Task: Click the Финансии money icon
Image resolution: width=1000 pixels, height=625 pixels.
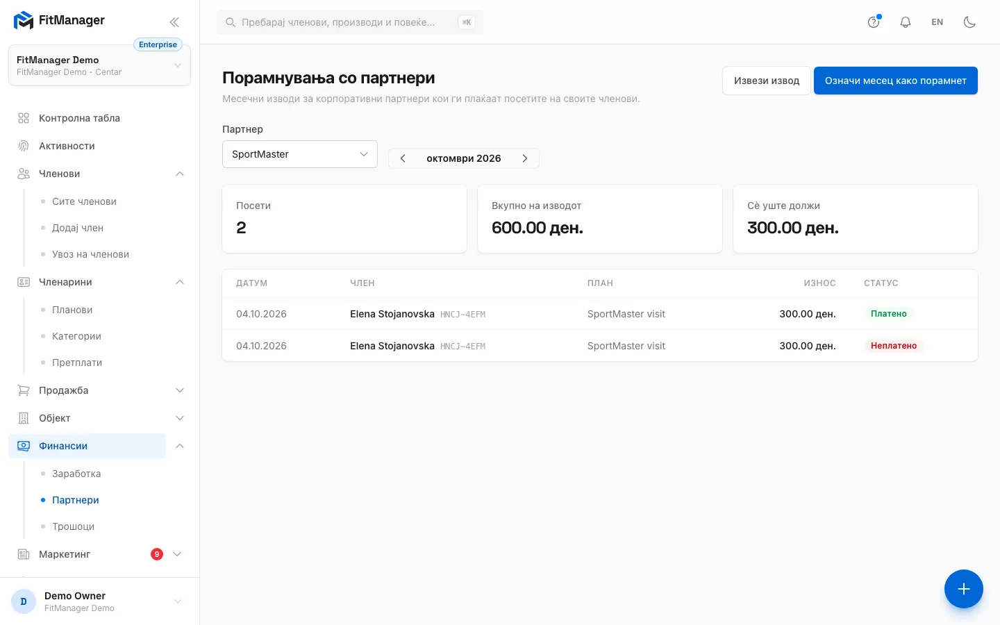Action: pos(24,446)
